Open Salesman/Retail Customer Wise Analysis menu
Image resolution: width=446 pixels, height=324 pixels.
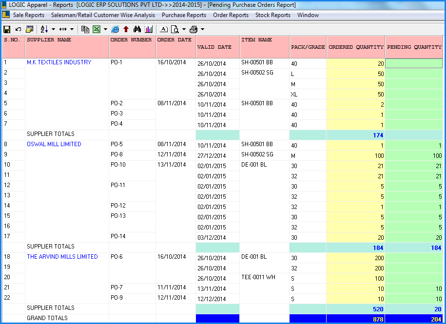103,15
